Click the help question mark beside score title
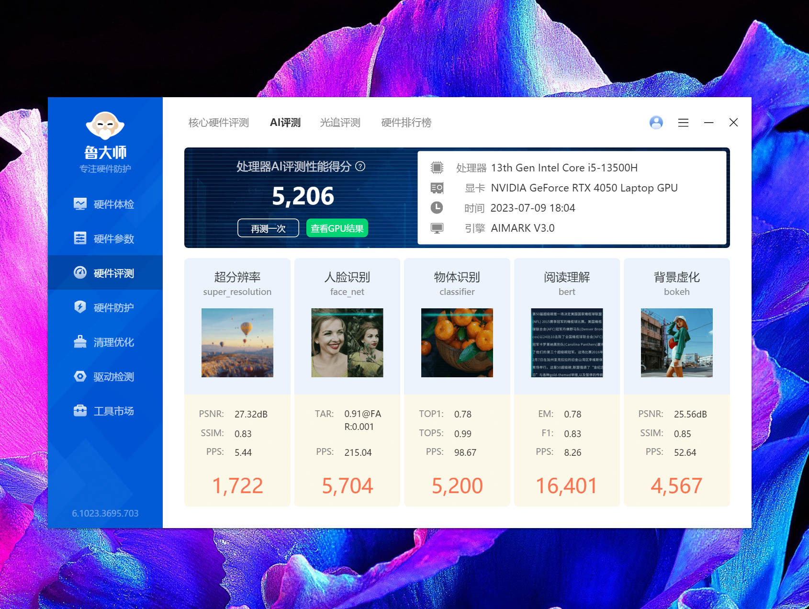Image resolution: width=809 pixels, height=609 pixels. click(x=360, y=166)
